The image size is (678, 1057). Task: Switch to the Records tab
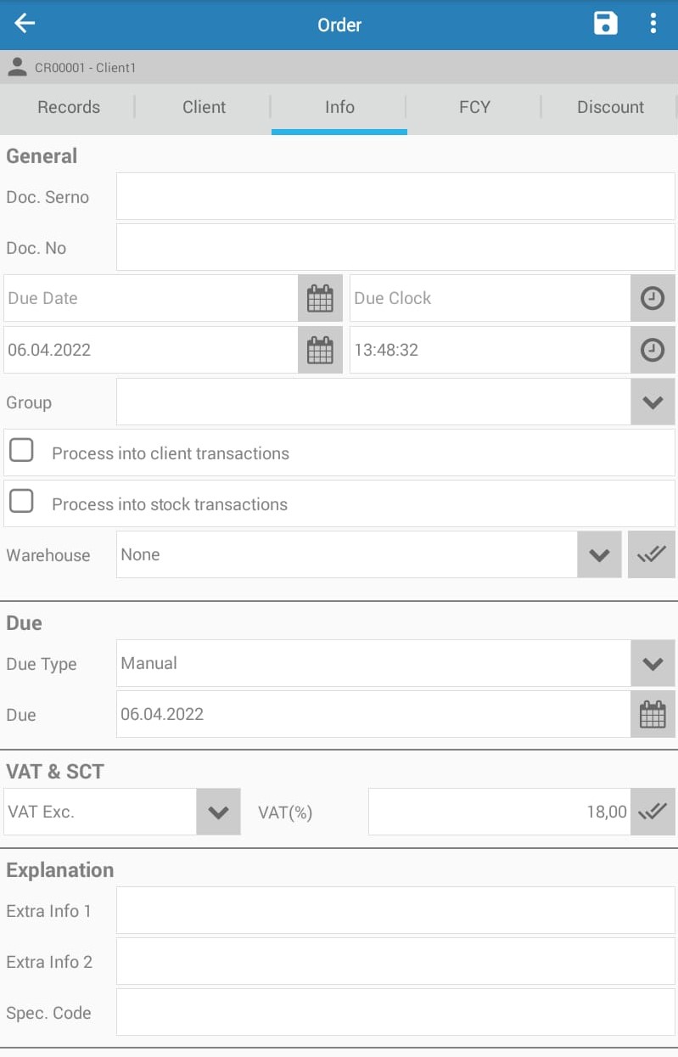pos(69,107)
